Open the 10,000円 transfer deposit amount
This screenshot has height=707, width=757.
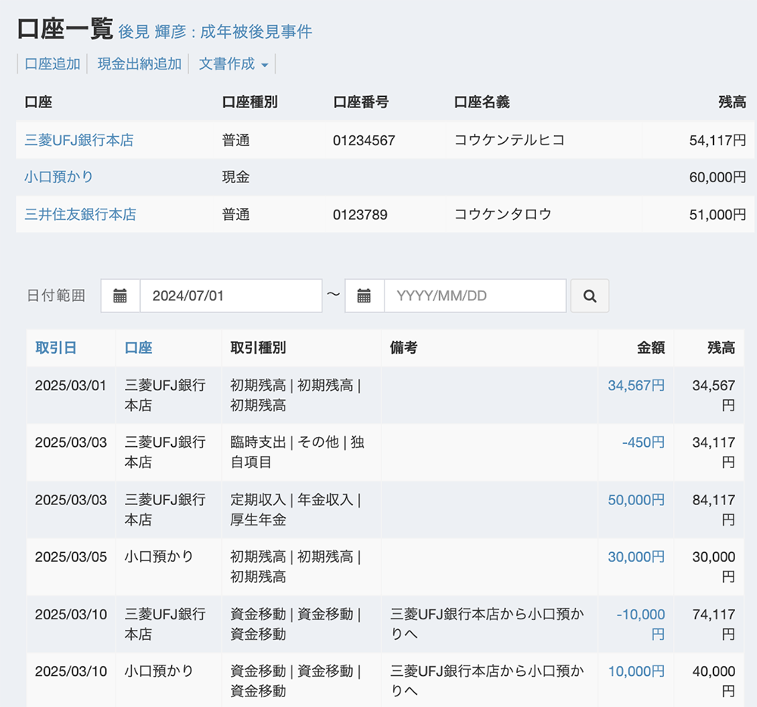click(x=636, y=671)
